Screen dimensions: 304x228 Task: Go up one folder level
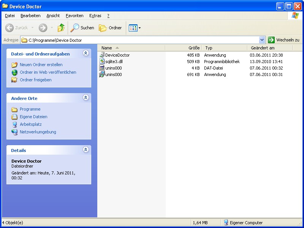point(61,28)
